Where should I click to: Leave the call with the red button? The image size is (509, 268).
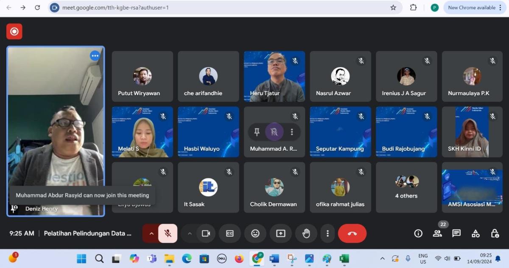pos(352,233)
